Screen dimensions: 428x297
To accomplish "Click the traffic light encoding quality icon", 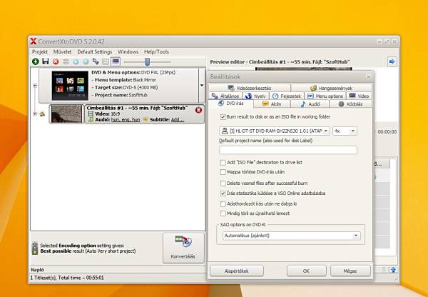I will tap(35, 248).
